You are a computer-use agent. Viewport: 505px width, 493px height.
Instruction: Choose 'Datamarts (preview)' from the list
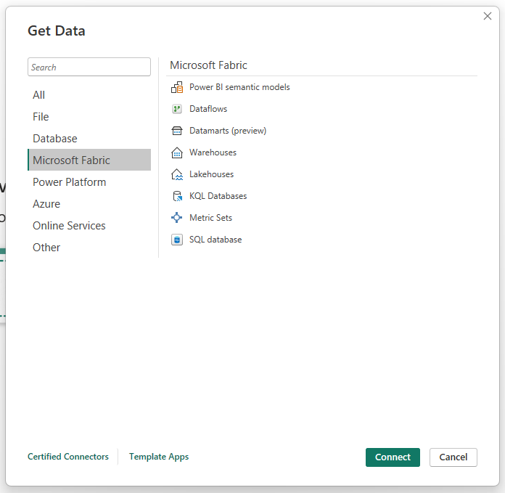[x=228, y=131]
